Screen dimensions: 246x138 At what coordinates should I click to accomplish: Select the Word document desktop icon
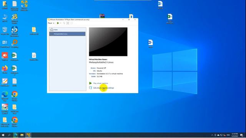[150, 44]
